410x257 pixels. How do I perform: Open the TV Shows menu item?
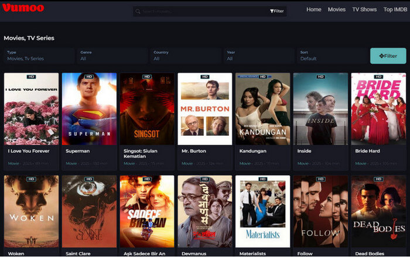364,9
